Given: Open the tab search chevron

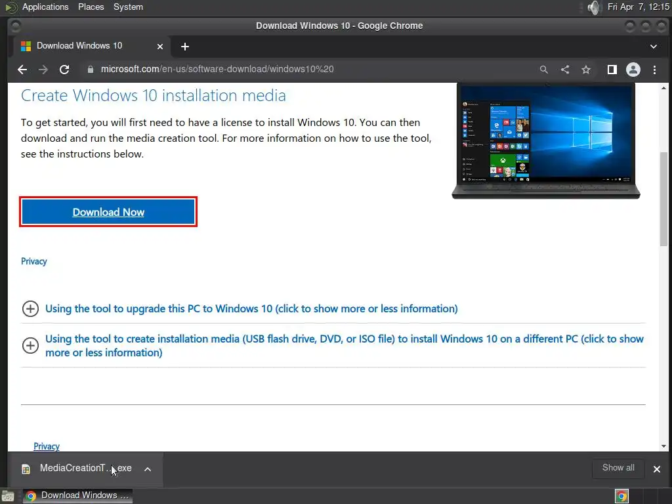Looking at the screenshot, I should coord(654,47).
